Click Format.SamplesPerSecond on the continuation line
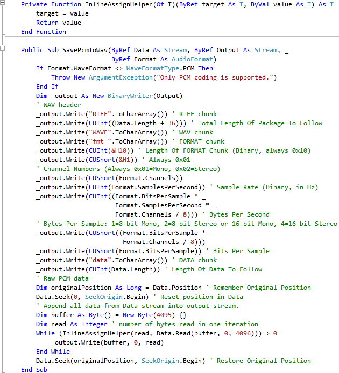Screen dimensions: 339x373 (x=158, y=205)
